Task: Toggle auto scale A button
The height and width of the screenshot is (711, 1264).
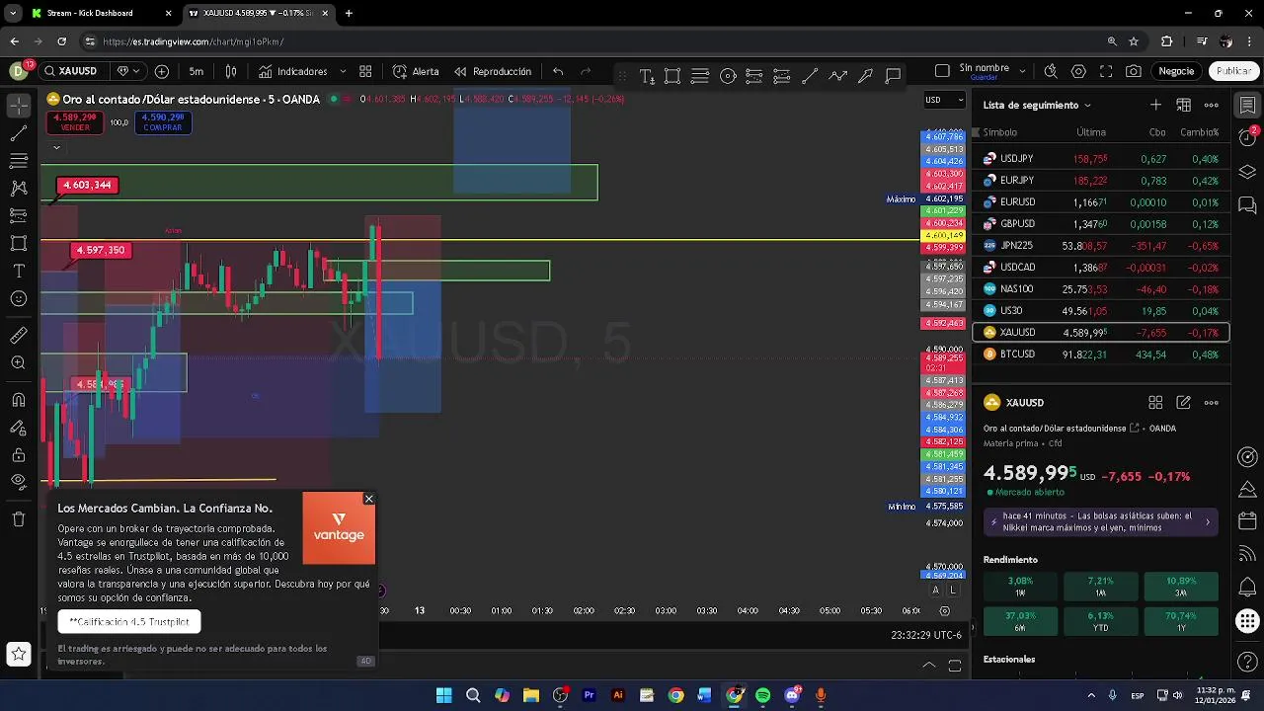Action: [935, 590]
